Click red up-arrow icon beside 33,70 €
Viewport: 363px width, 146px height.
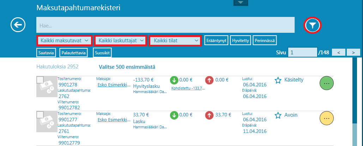point(209,115)
